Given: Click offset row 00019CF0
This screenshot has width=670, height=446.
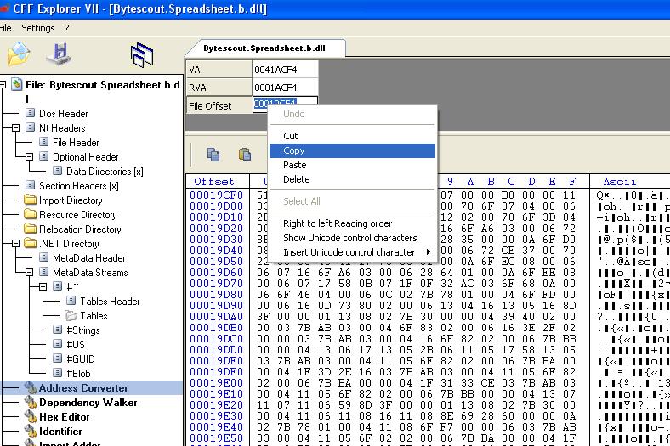Looking at the screenshot, I should pos(216,195).
